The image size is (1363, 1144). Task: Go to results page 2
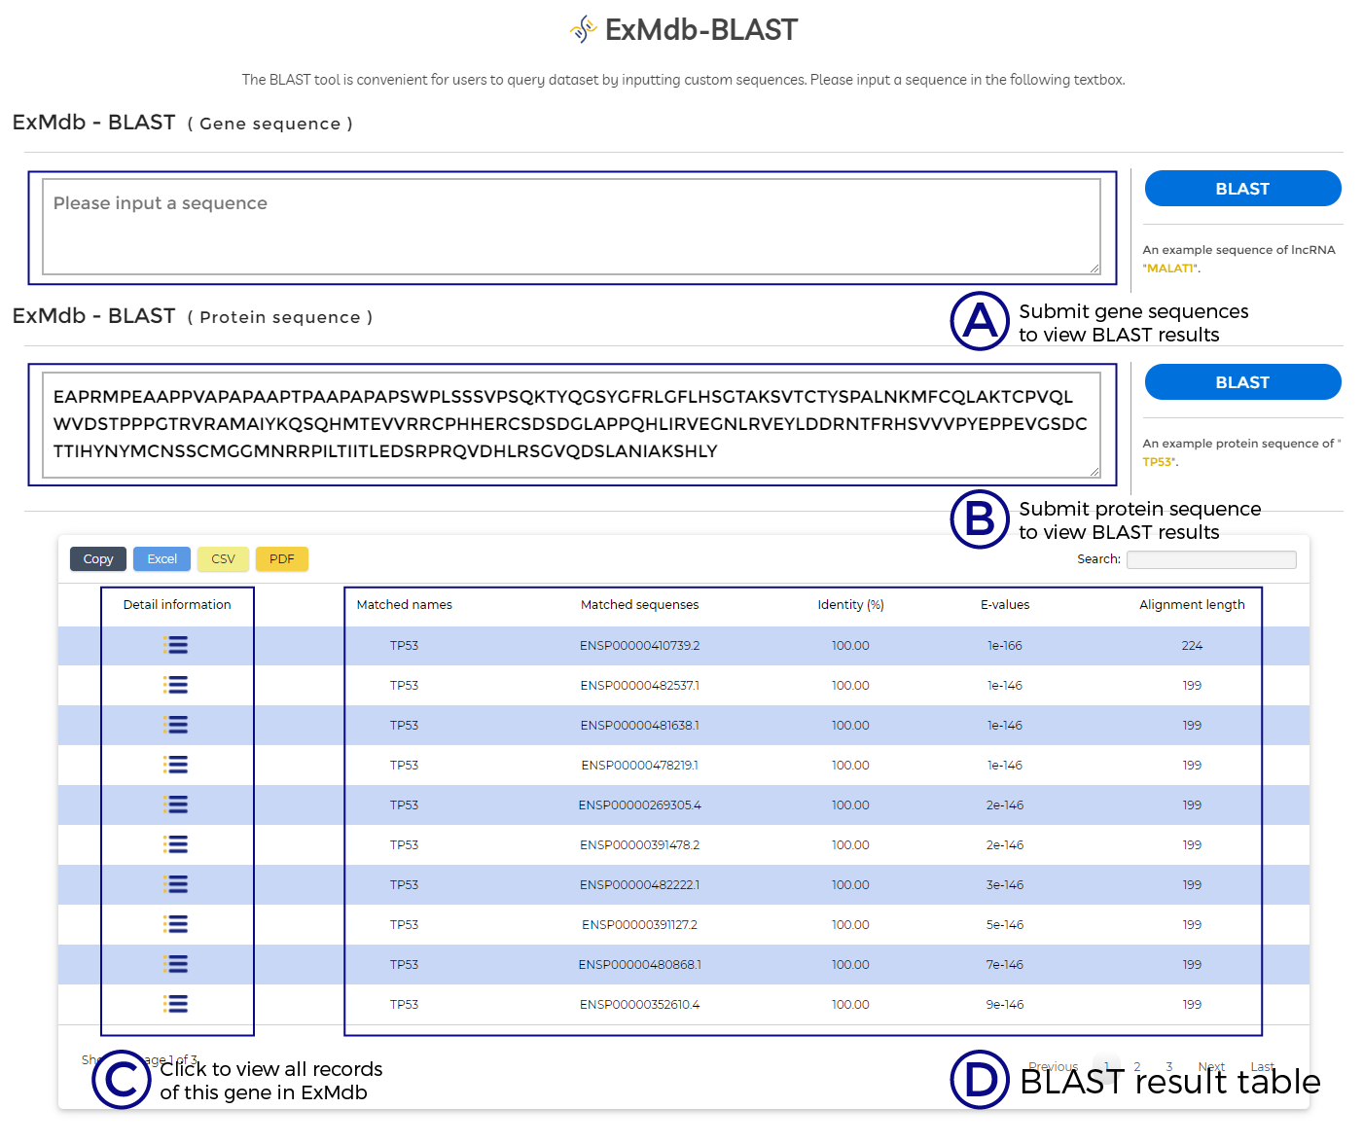tap(1136, 1066)
